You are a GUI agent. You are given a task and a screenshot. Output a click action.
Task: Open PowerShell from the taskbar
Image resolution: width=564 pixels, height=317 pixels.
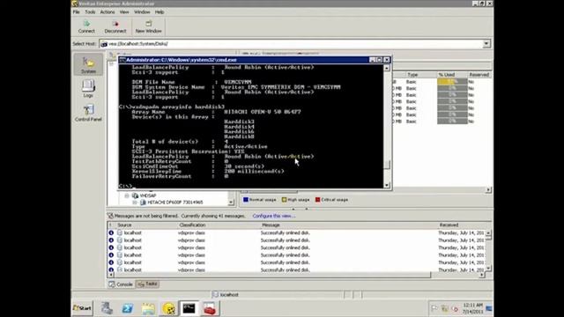(x=127, y=308)
